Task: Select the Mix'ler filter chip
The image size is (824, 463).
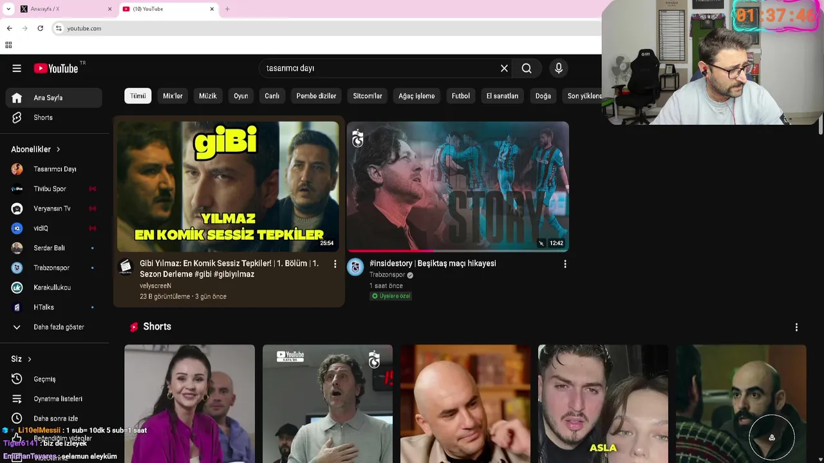Action: point(173,96)
